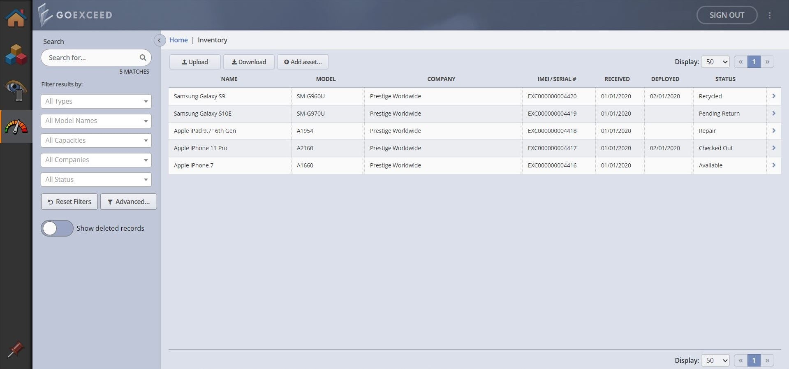Screen dimensions: 789x369
Task: Open the All Status dropdown
Action: pos(96,179)
